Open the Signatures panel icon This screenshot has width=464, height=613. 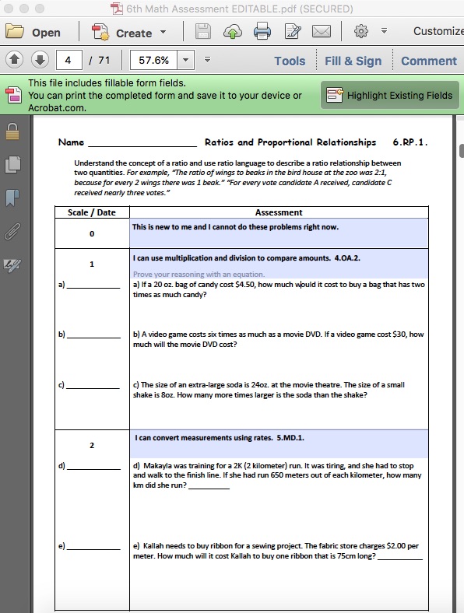(12, 265)
